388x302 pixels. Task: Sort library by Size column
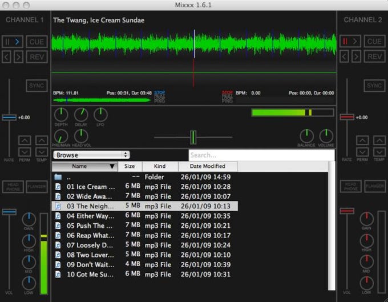point(130,166)
